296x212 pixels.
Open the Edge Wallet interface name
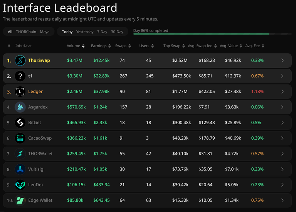click(40, 200)
